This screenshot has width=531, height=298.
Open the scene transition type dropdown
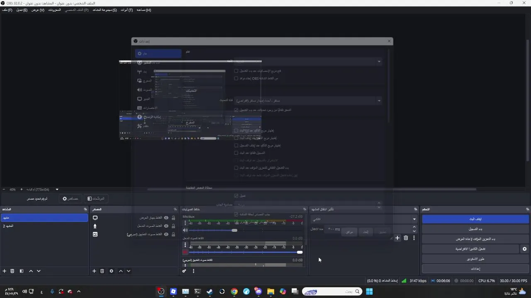tap(364, 219)
